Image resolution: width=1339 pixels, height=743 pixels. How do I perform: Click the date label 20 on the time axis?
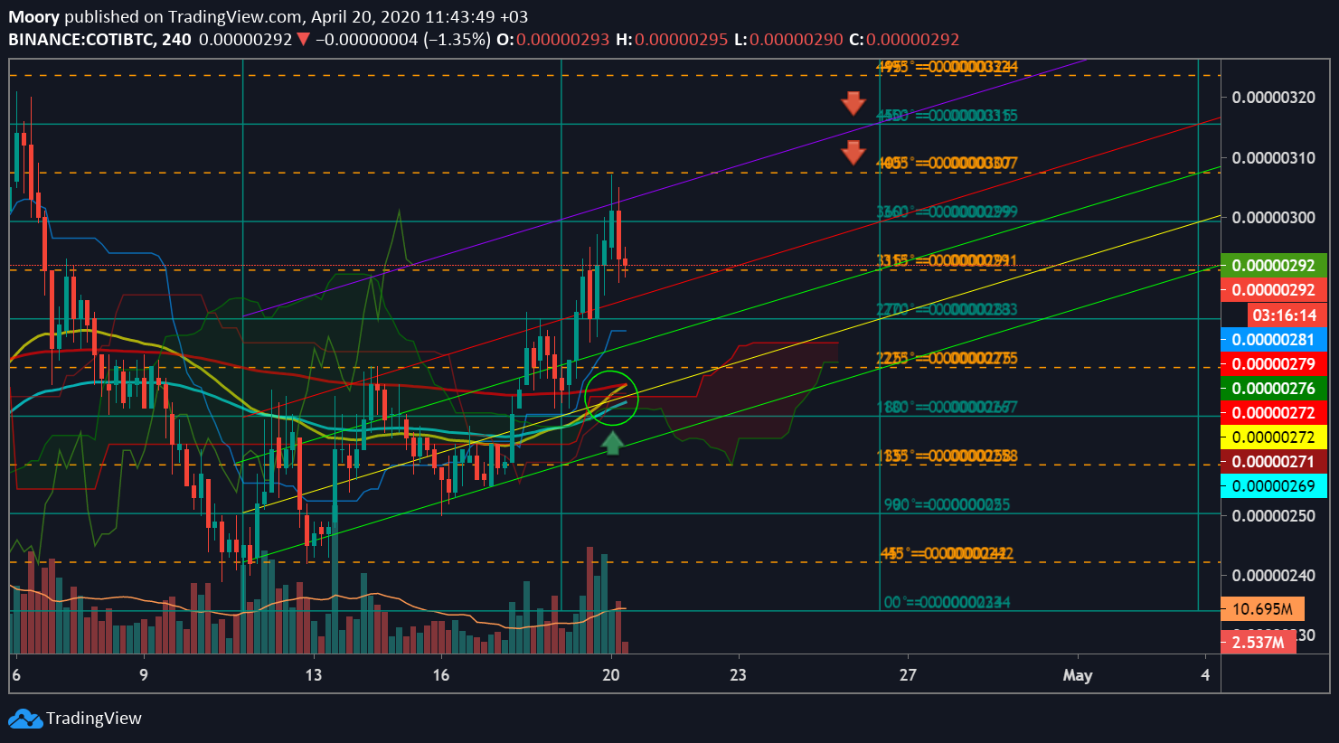point(611,675)
